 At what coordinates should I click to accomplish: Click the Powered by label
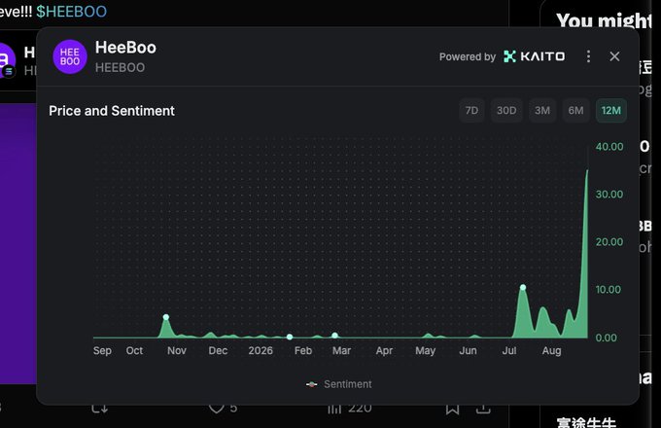468,57
